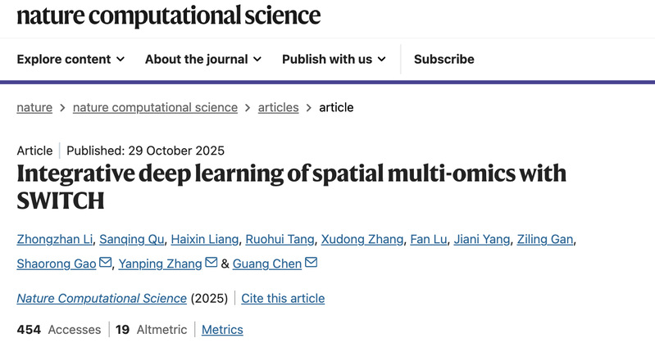Open the Subscribe menu item
This screenshot has width=655, height=356.
(x=443, y=59)
